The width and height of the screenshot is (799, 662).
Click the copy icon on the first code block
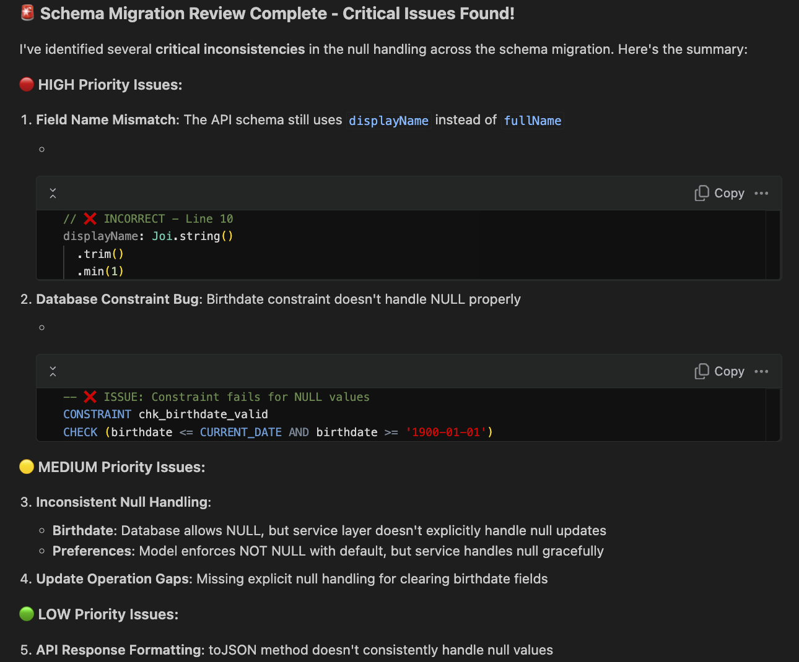(x=702, y=193)
